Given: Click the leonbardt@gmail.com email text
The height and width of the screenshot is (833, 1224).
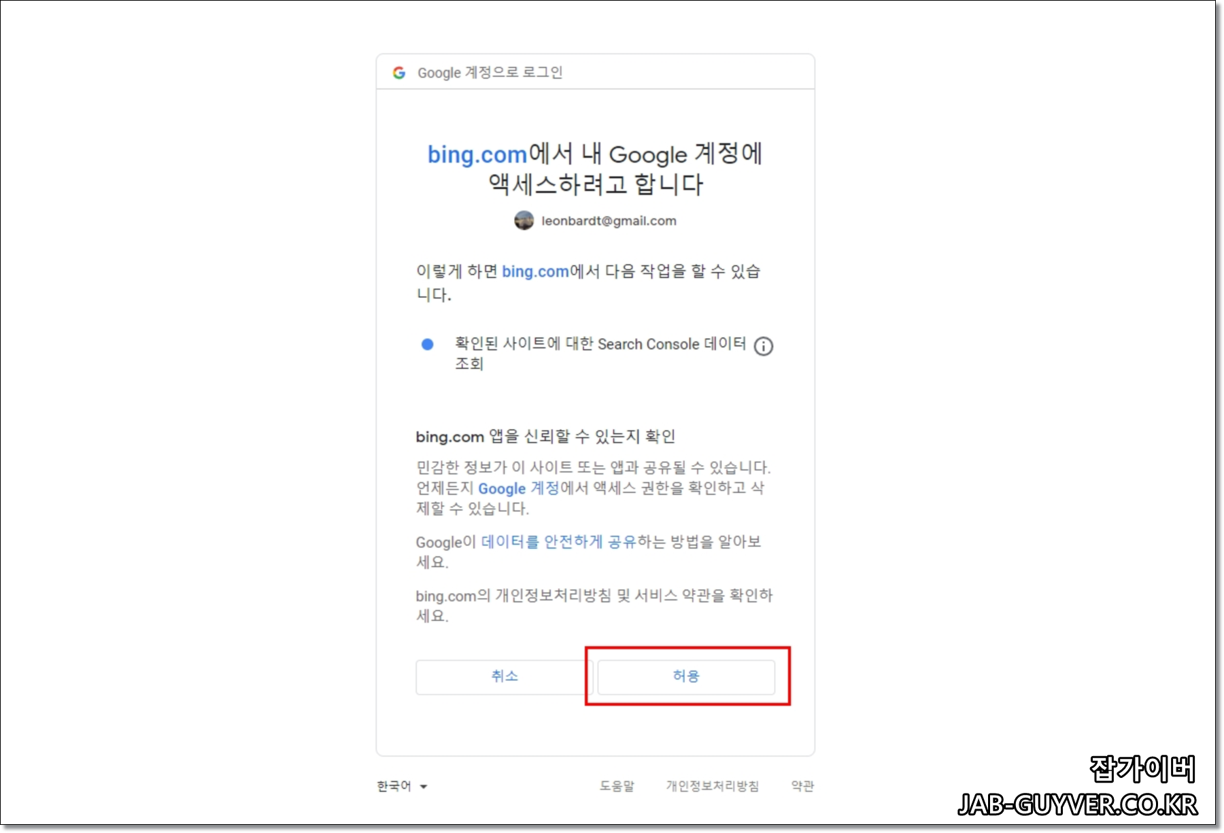Looking at the screenshot, I should (609, 221).
